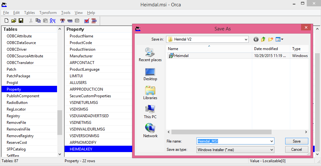Click the Open folder toolbar icon
Viewport: 321px width, 166px height.
pos(14,21)
